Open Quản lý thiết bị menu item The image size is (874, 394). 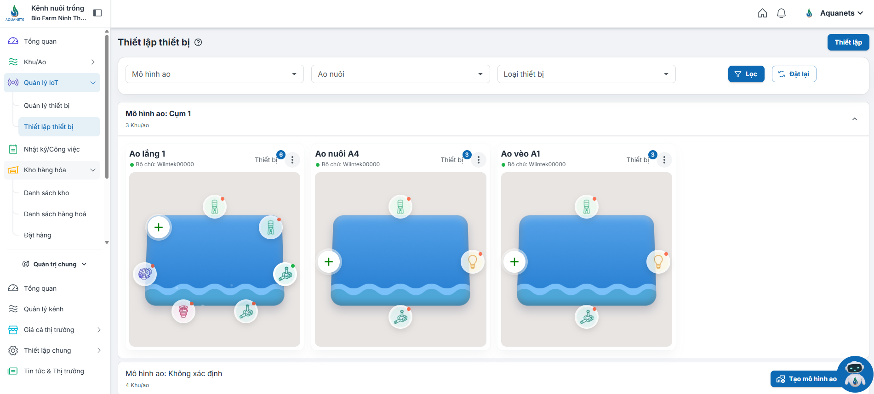[x=47, y=106]
